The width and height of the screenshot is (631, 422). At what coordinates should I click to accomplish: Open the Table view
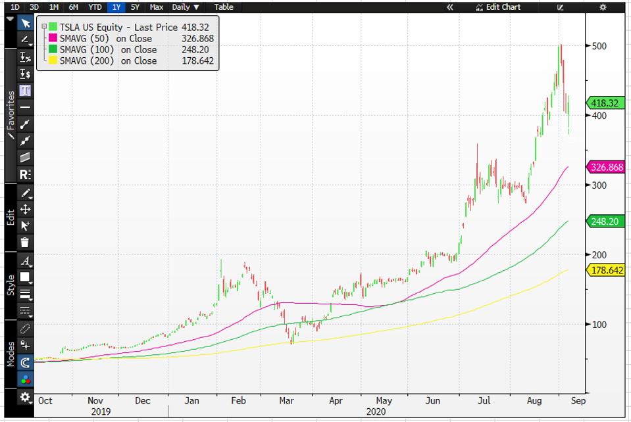224,7
